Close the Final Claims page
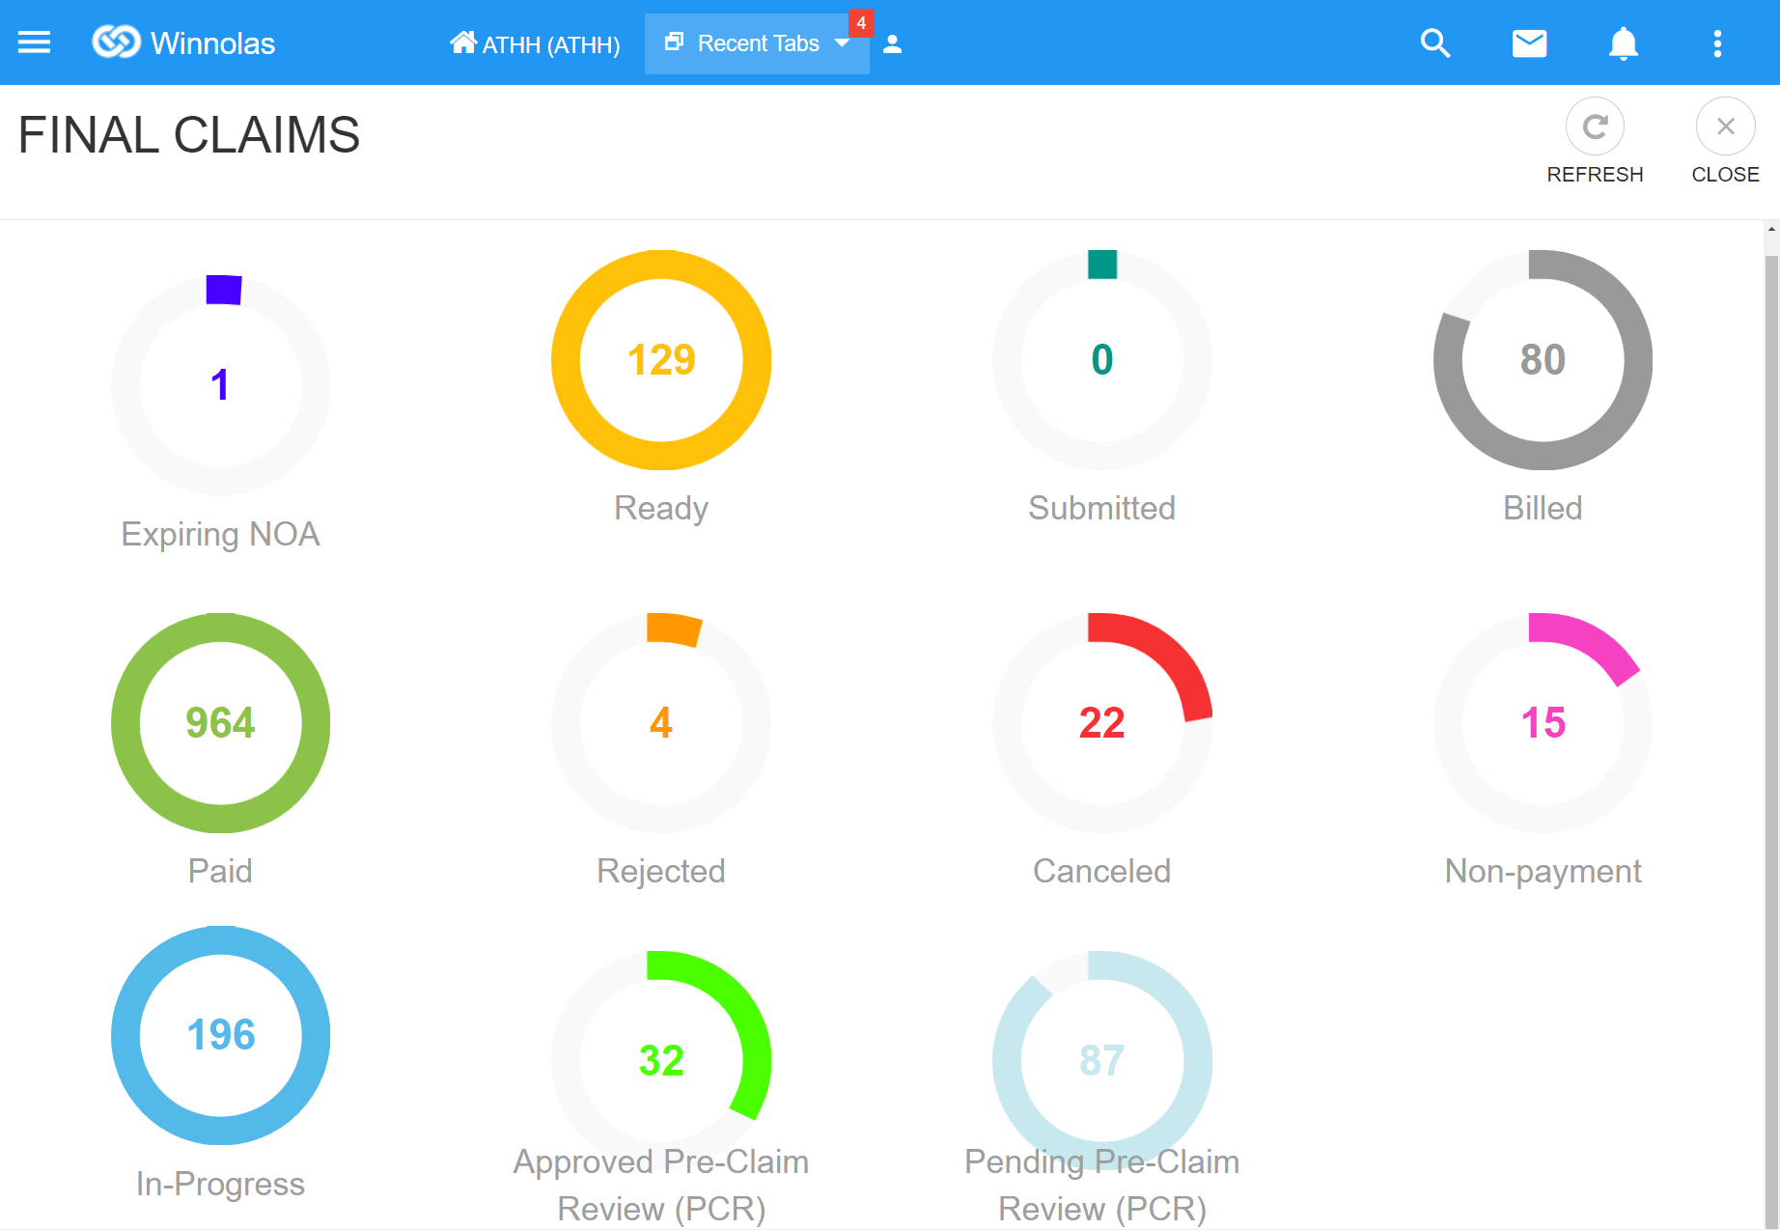 pyautogui.click(x=1725, y=126)
